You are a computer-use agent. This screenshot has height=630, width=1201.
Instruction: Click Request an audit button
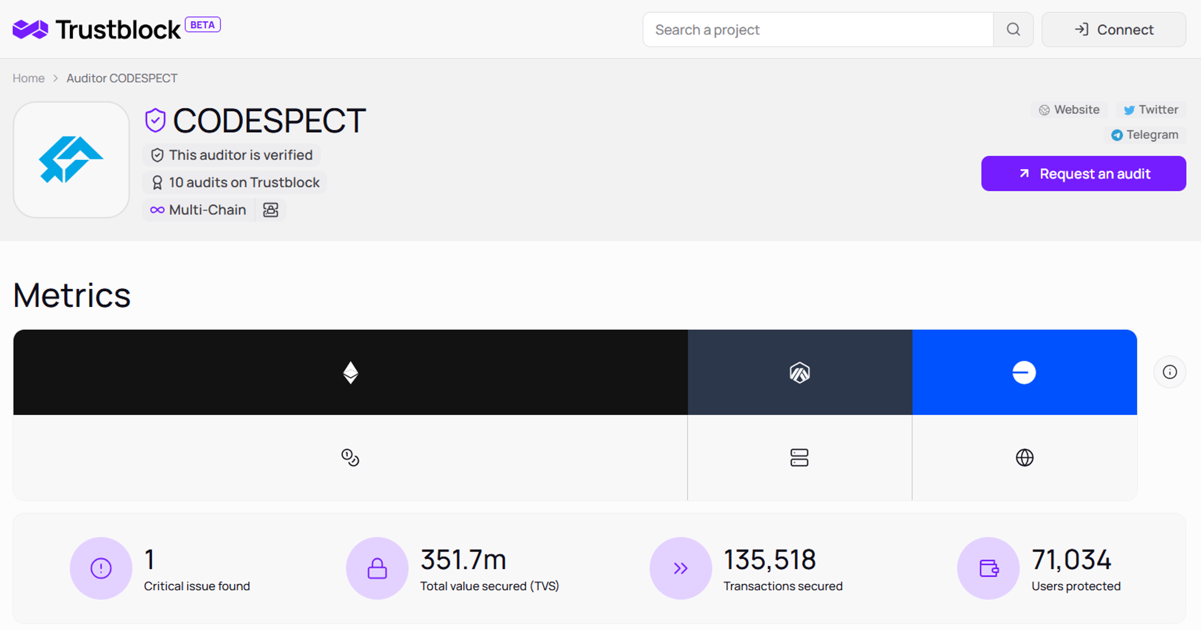coord(1083,174)
